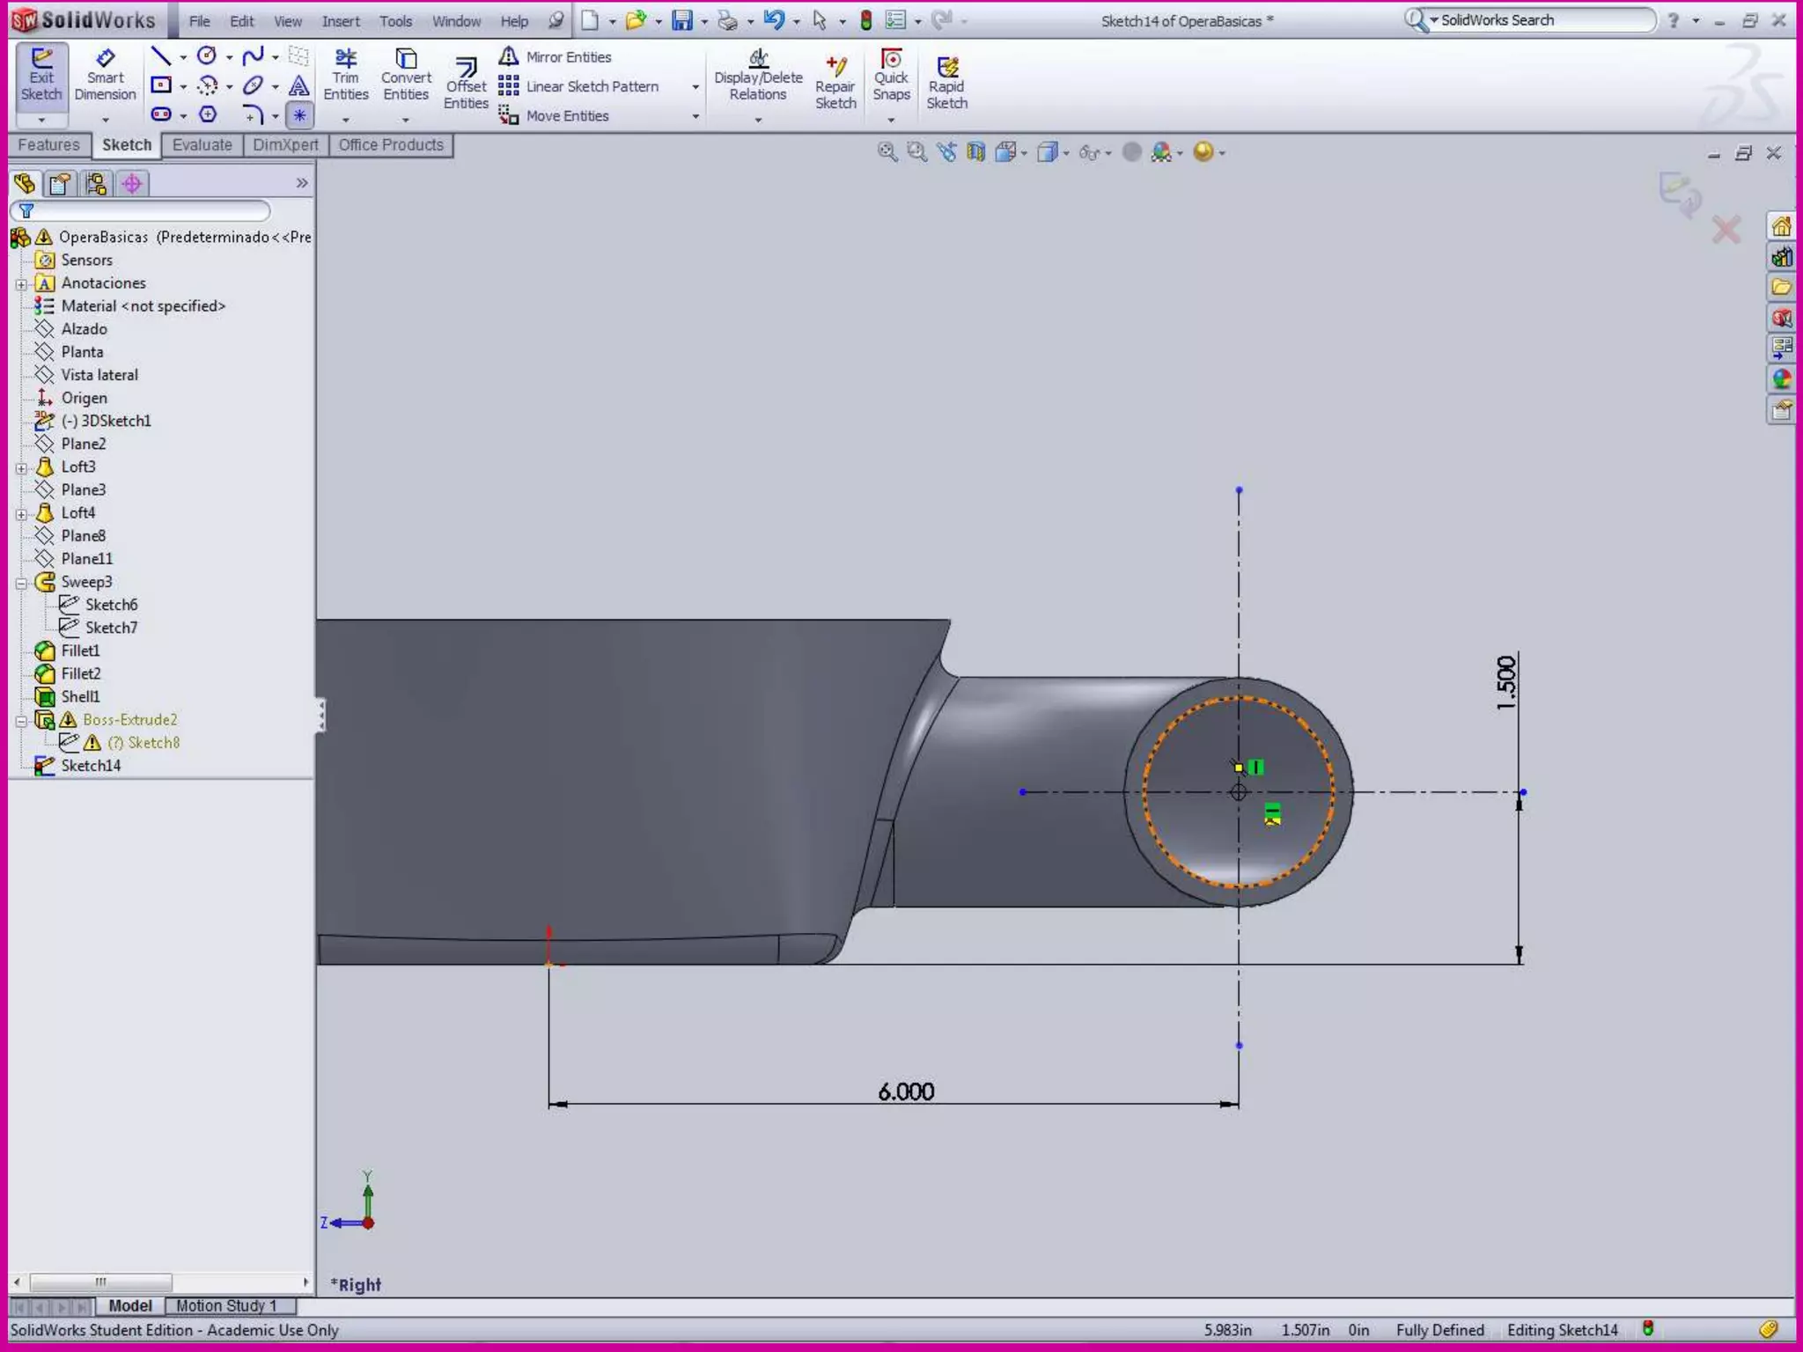The image size is (1803, 1352).
Task: Toggle the rebuild traffic light icon
Action: pos(866,21)
